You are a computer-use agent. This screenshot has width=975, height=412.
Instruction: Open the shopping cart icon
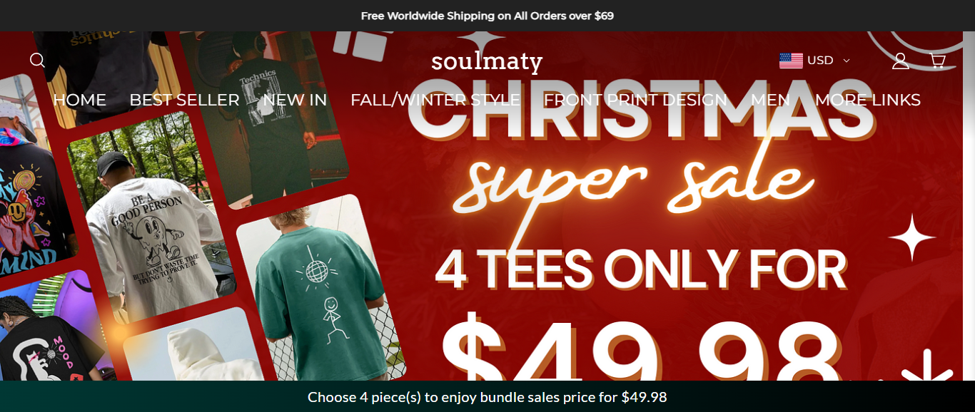point(938,61)
